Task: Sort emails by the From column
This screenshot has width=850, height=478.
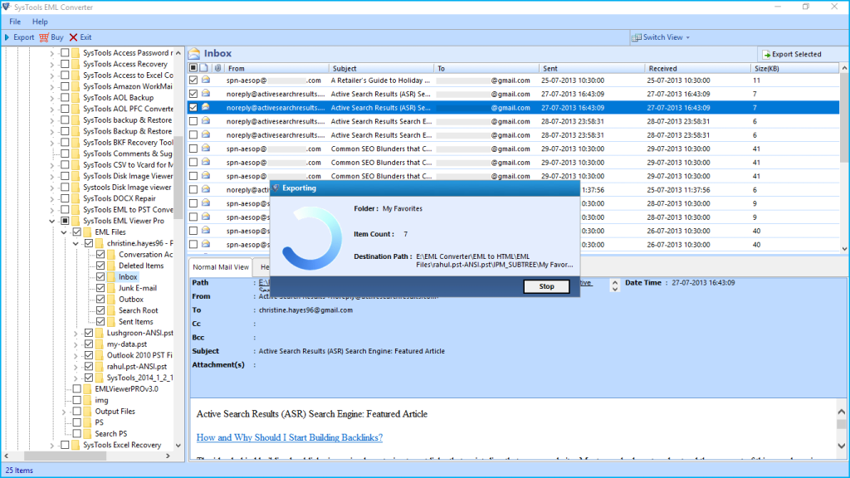Action: point(276,68)
